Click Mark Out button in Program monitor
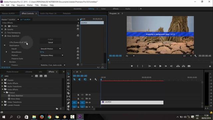 pos(142,66)
